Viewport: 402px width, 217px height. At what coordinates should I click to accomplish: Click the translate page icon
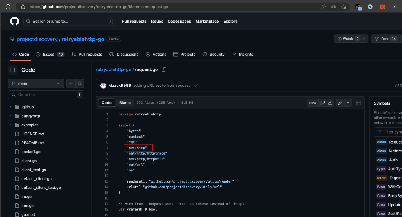333,7
